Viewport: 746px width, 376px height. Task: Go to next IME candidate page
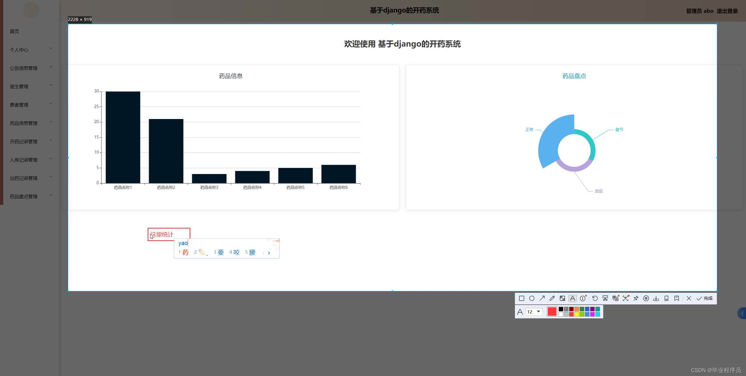(x=269, y=253)
